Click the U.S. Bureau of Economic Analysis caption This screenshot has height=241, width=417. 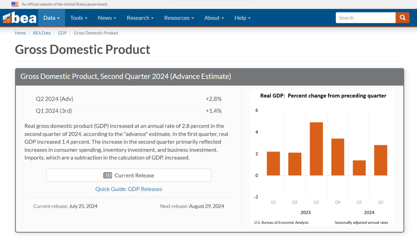click(x=281, y=222)
